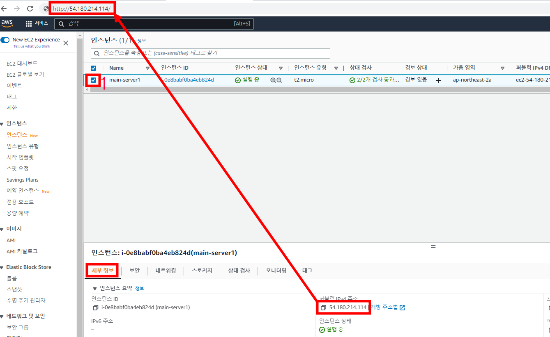The width and height of the screenshot is (550, 337).
Task: Sort by Name column arrow
Action: click(147, 68)
